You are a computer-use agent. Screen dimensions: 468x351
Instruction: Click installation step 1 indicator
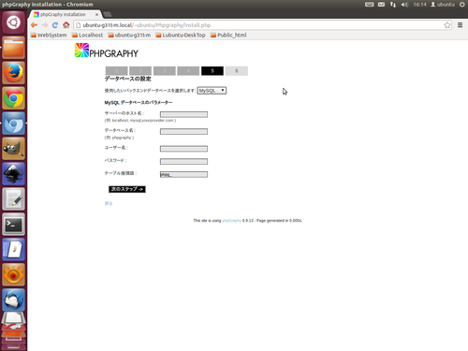coord(117,71)
